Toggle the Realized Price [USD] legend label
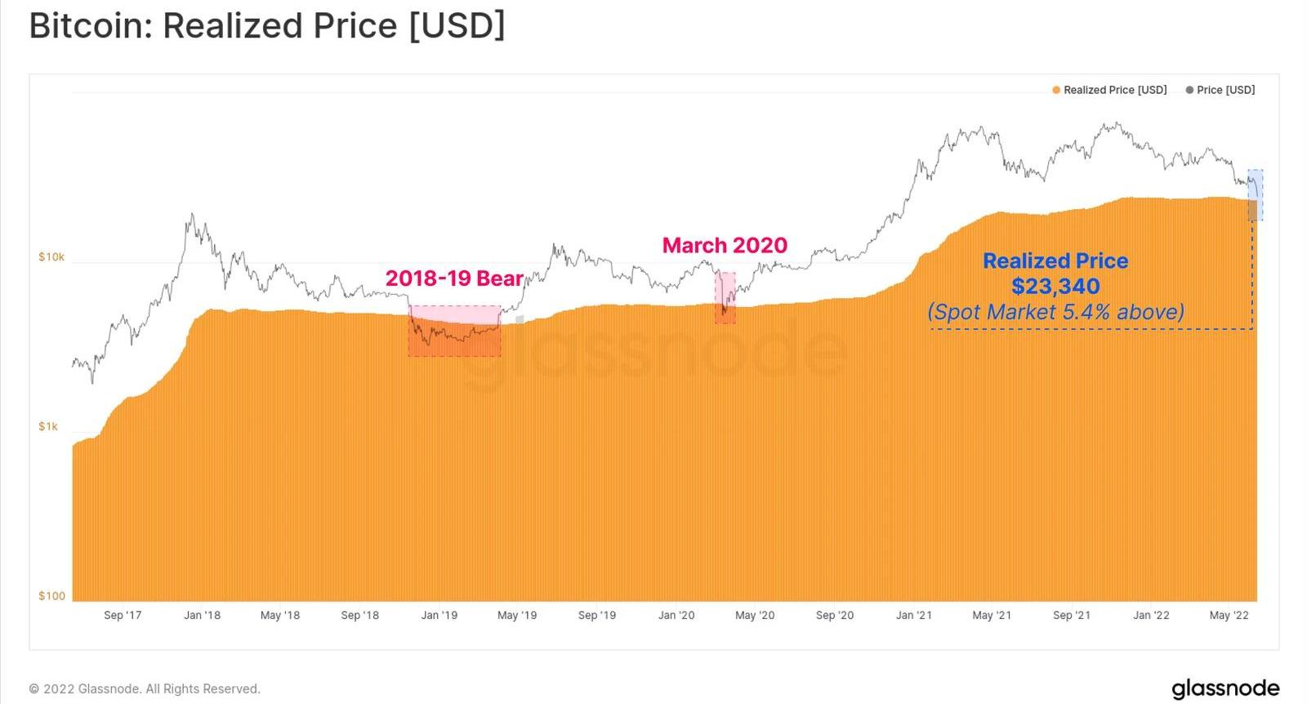The width and height of the screenshot is (1307, 704). [x=1115, y=90]
